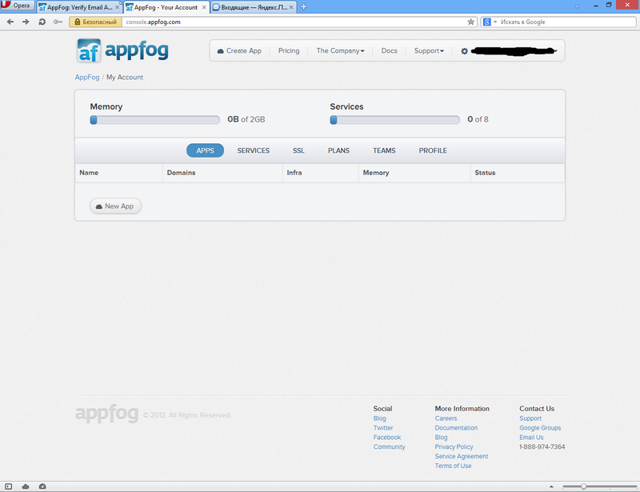The image size is (640, 492).
Task: Toggle the panel icon in the status bar
Action: click(x=9, y=486)
